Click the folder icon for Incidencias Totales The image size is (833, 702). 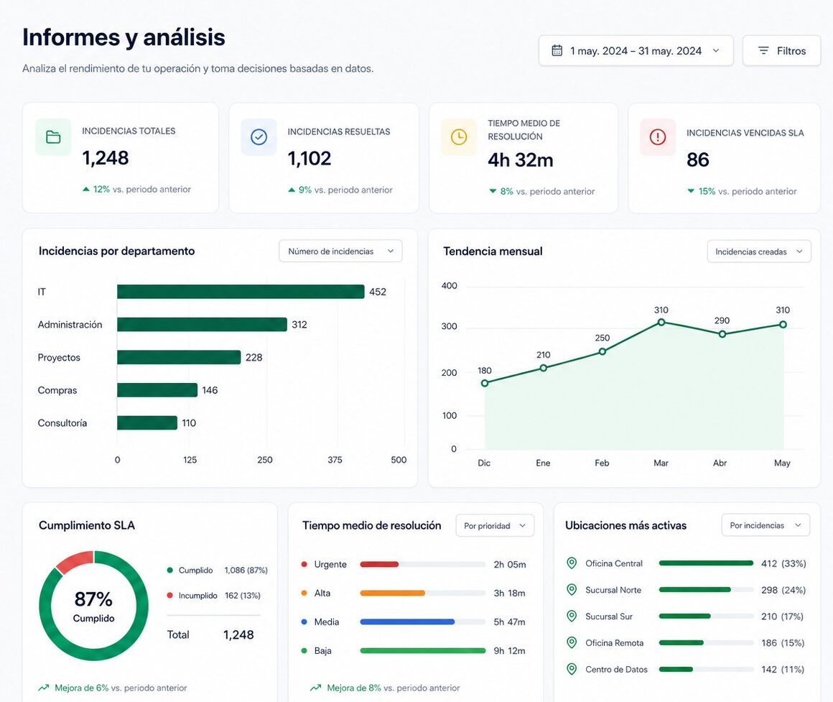click(x=53, y=137)
